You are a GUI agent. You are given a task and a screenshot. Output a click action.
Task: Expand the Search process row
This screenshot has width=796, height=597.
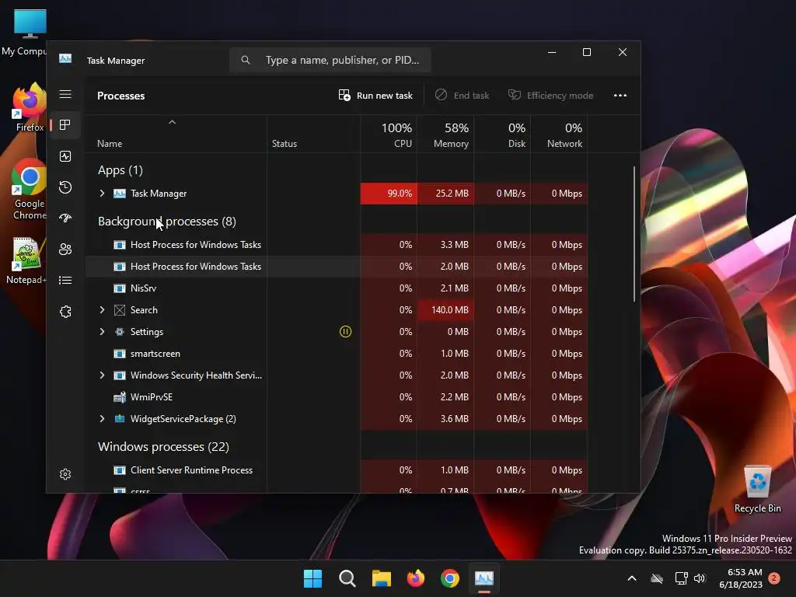[102, 309]
